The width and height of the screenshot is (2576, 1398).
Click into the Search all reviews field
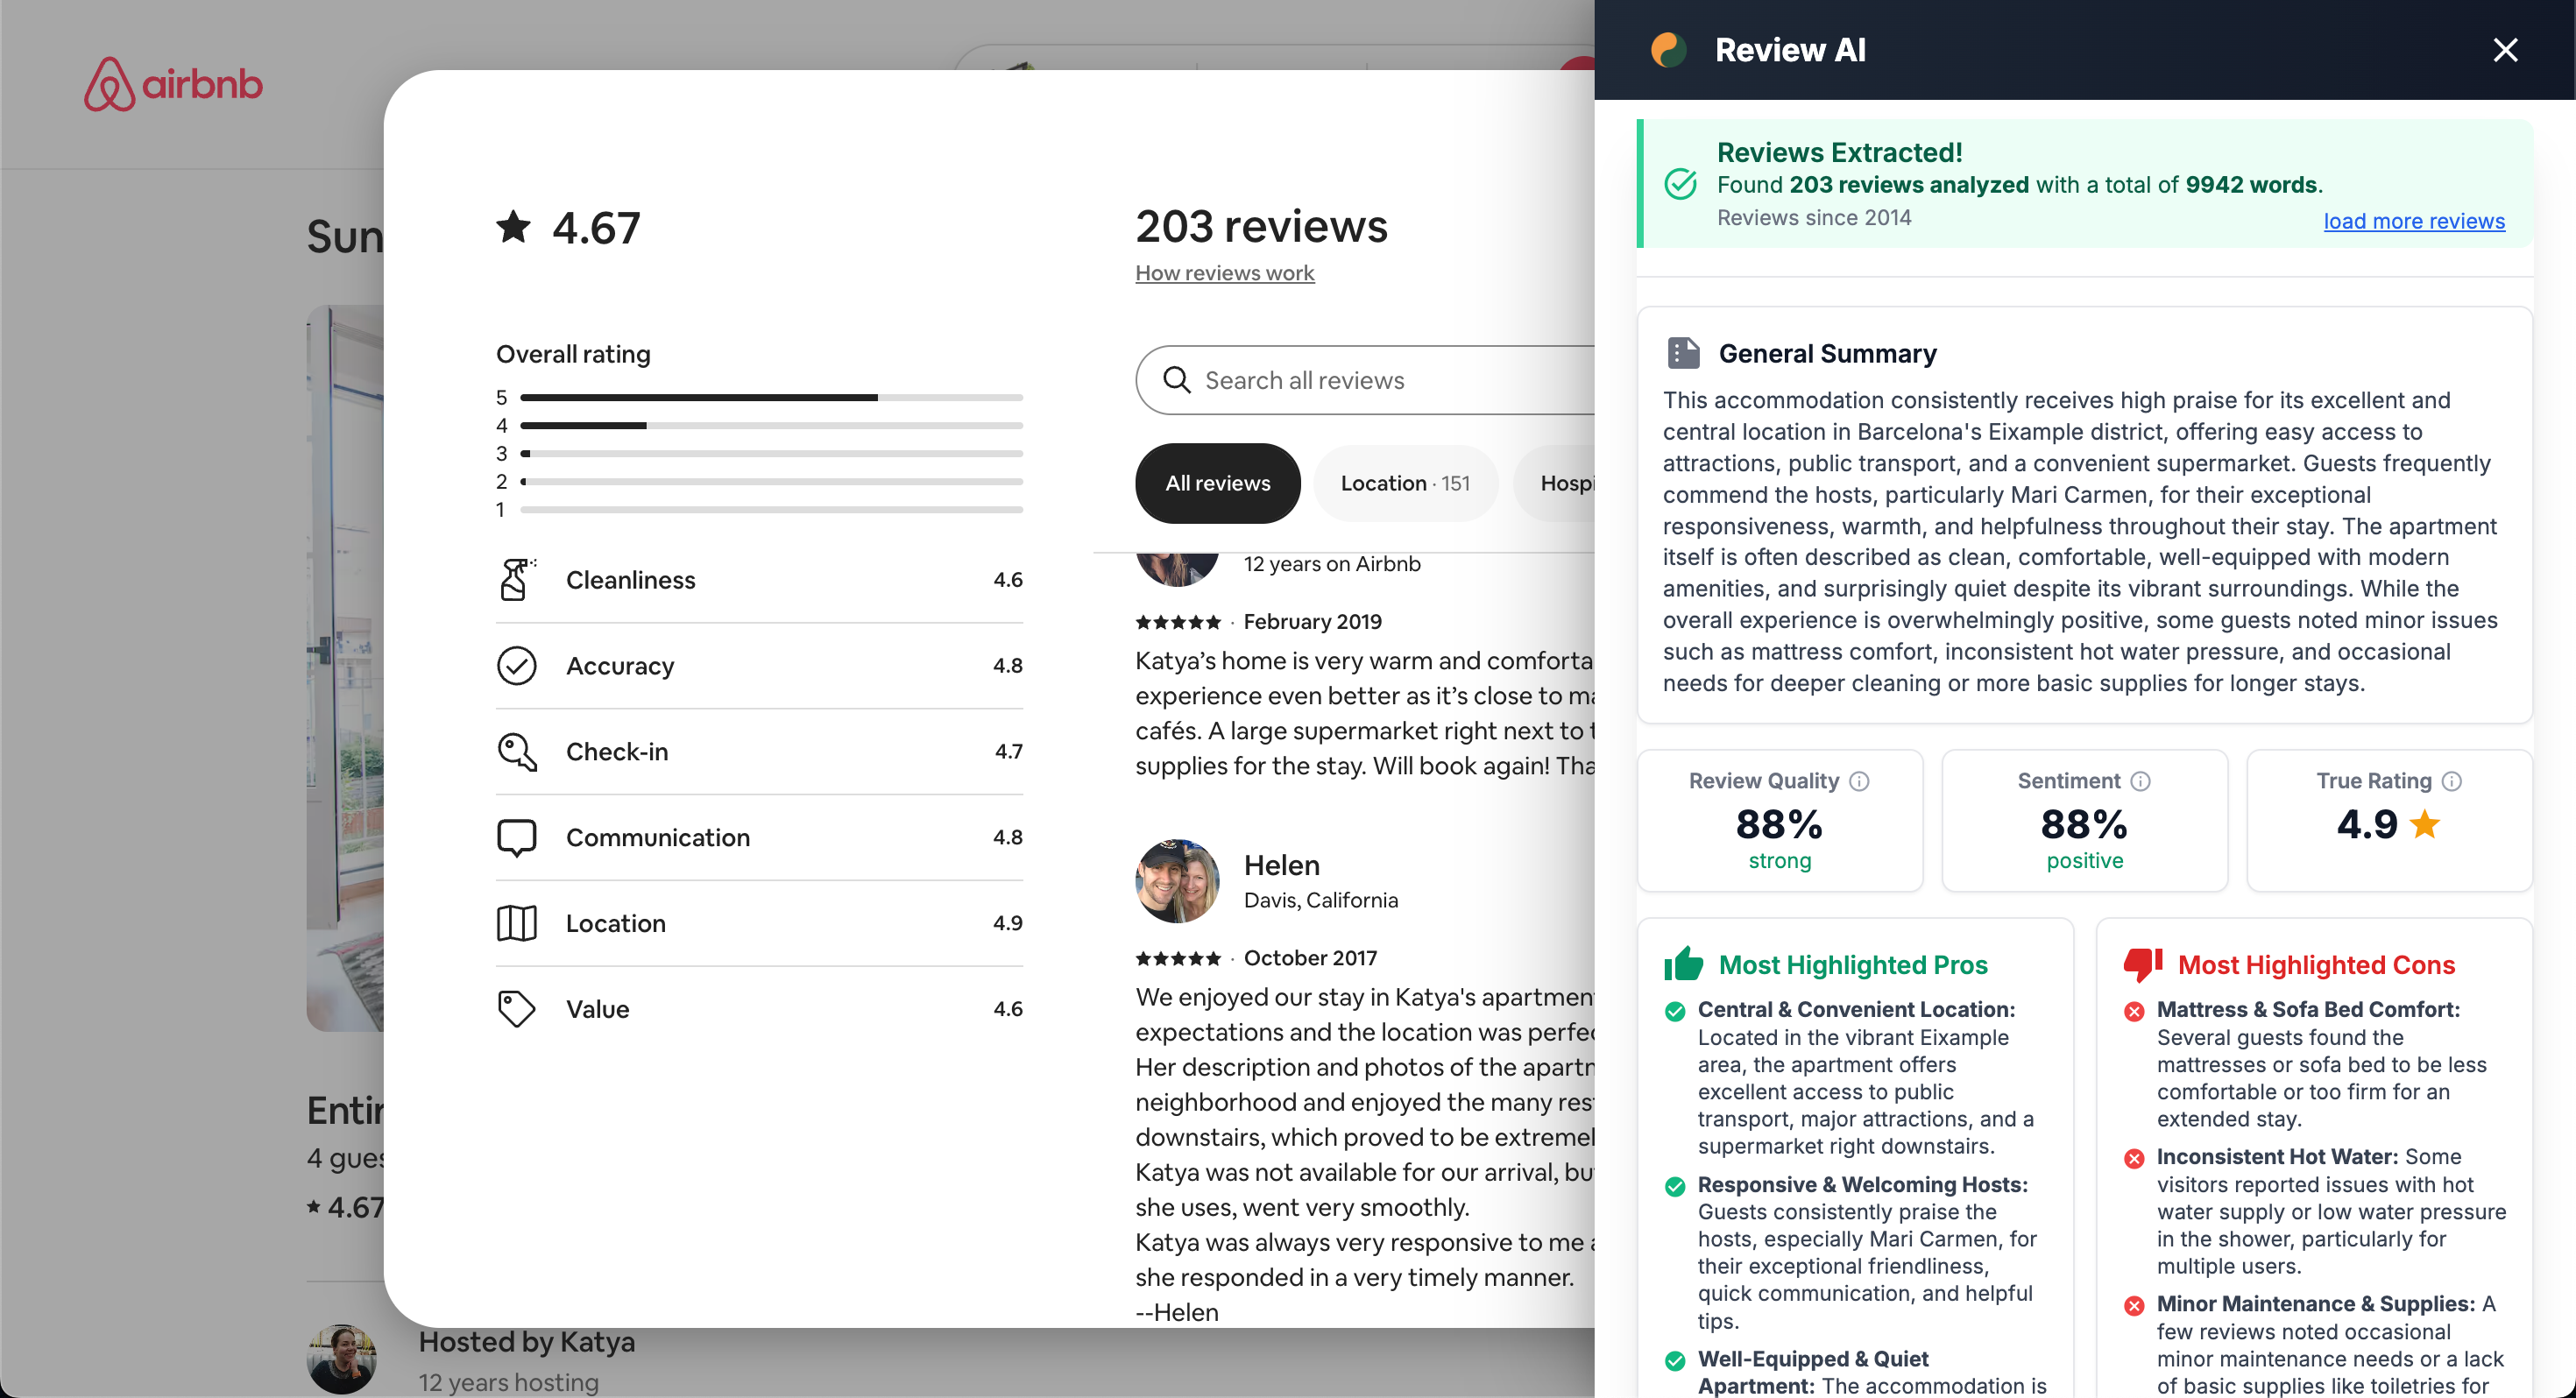(x=1330, y=380)
